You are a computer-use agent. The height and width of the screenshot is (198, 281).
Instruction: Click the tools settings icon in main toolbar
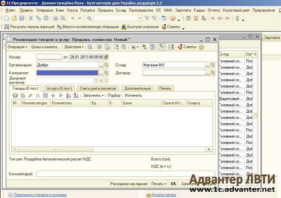pyautogui.click(x=238, y=18)
